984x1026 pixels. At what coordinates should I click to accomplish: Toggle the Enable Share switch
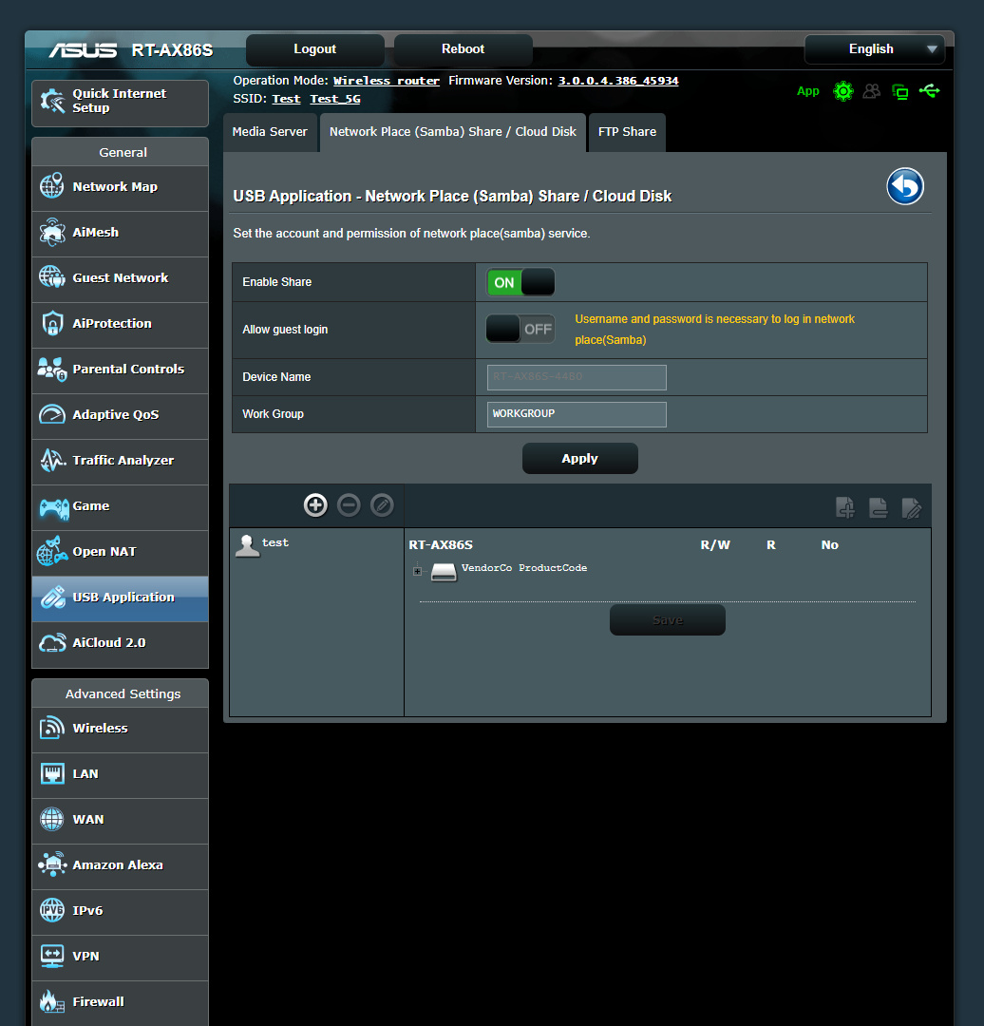point(520,283)
